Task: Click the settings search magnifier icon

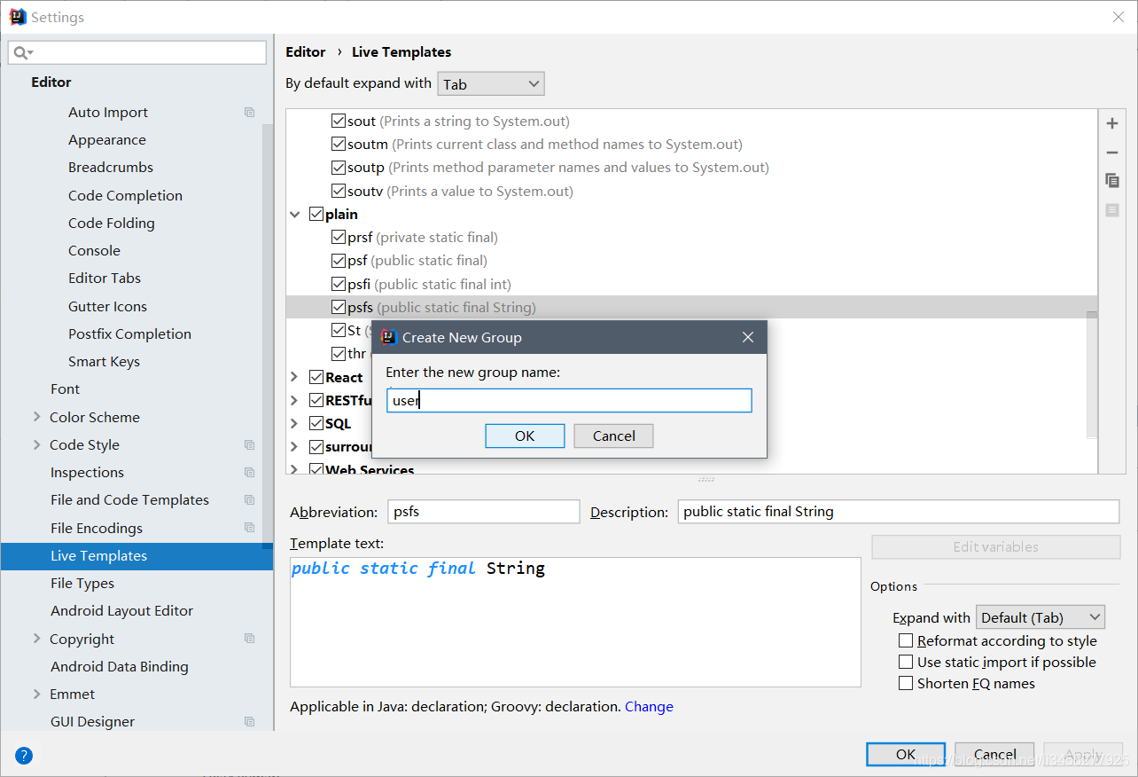Action: coord(22,53)
